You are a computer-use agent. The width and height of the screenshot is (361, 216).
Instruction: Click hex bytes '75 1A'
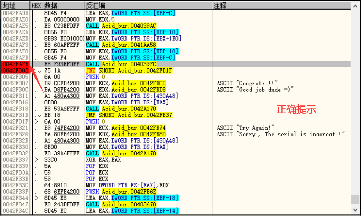52,70
